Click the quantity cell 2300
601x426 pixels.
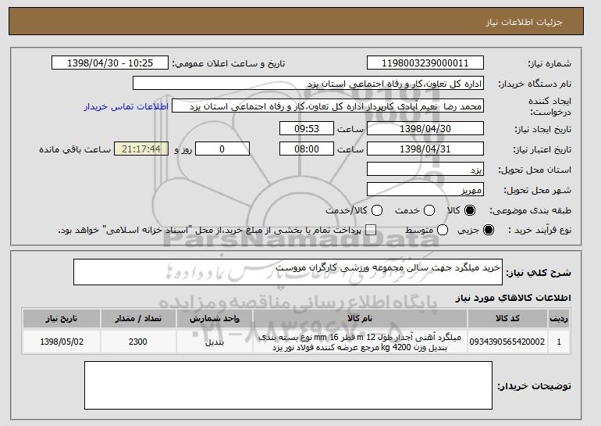pos(138,342)
